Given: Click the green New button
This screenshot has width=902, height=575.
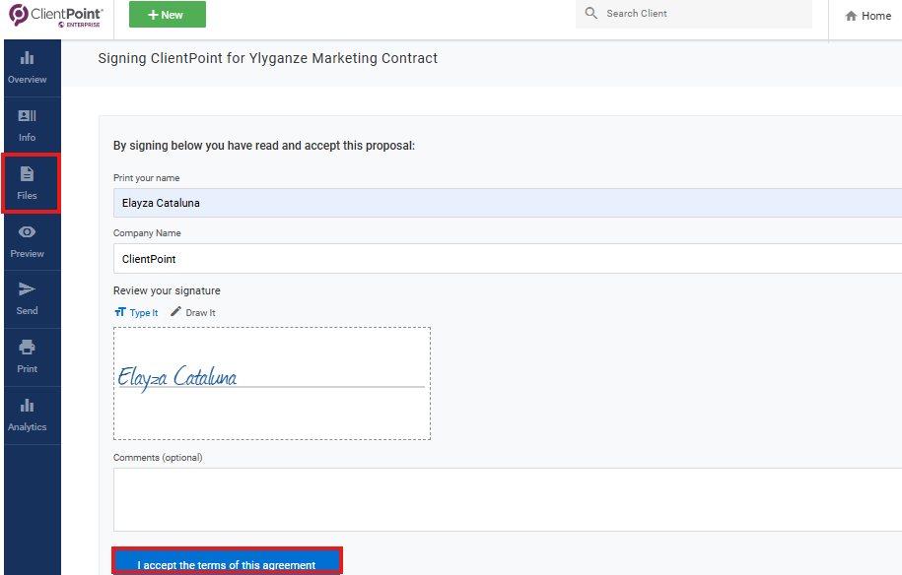Looking at the screenshot, I should tap(167, 15).
